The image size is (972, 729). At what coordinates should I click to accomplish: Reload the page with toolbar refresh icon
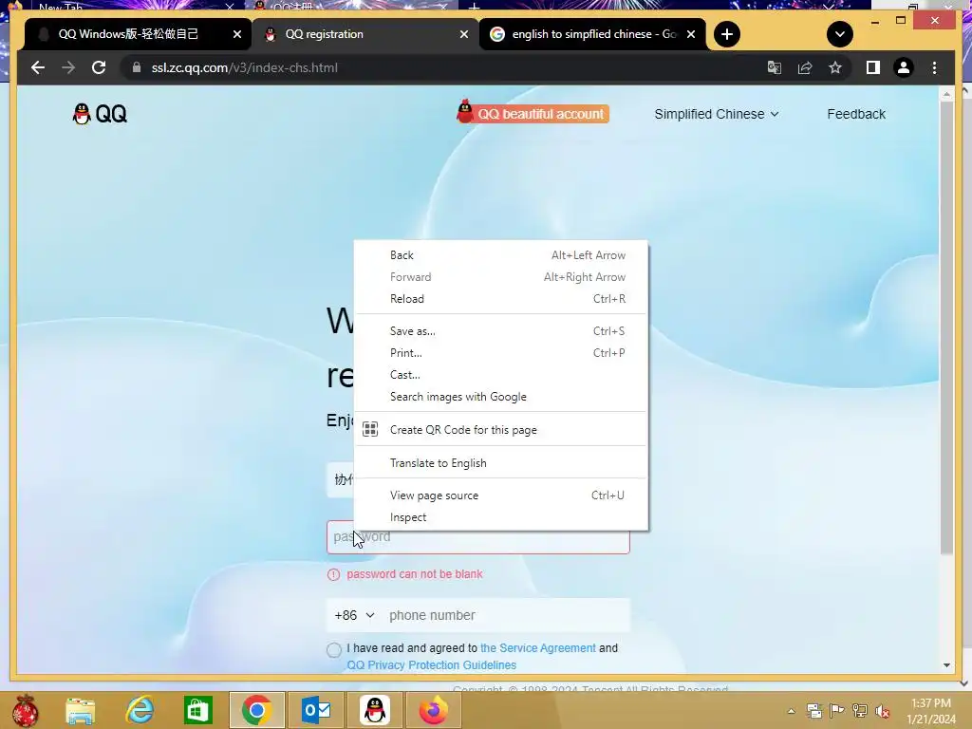pyautogui.click(x=99, y=67)
